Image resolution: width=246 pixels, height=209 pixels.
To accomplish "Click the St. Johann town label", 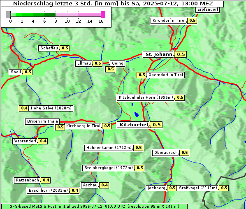I will (158, 54).
